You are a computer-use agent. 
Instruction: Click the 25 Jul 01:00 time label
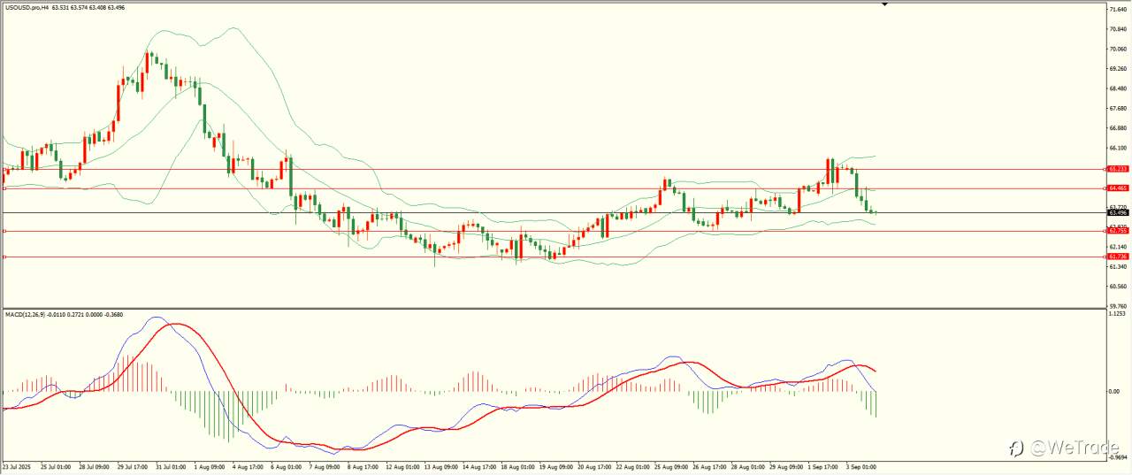click(x=55, y=465)
